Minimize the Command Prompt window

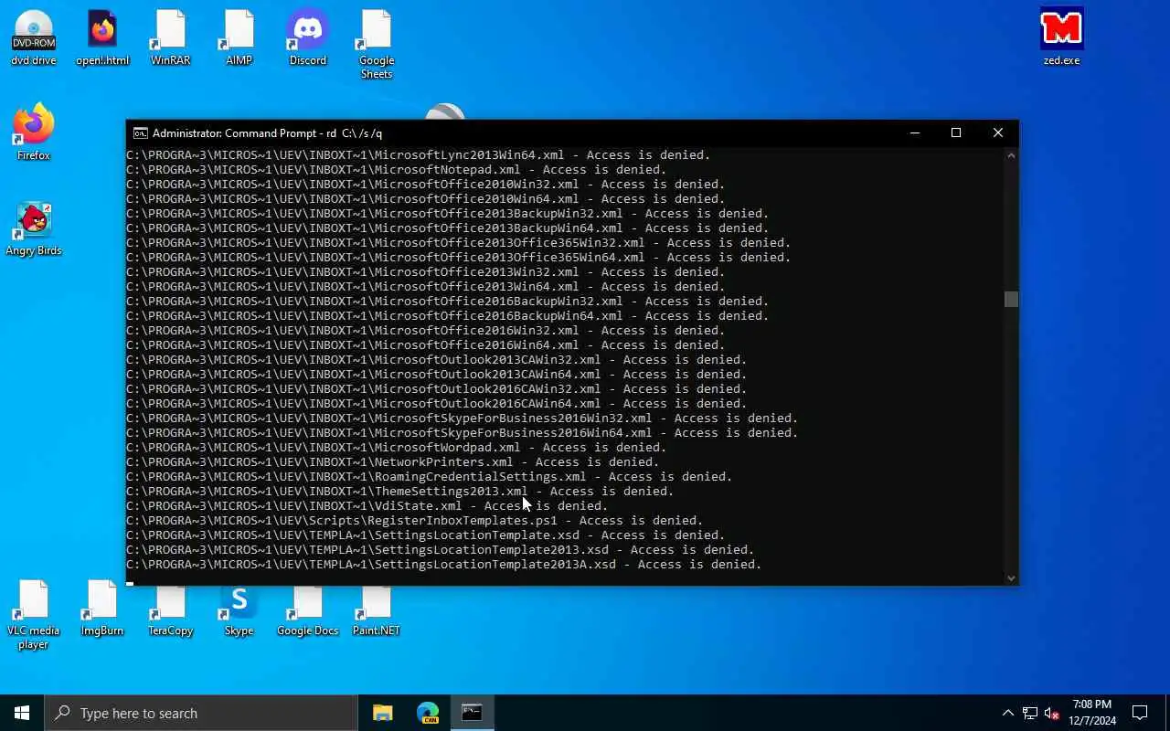pyautogui.click(x=915, y=133)
